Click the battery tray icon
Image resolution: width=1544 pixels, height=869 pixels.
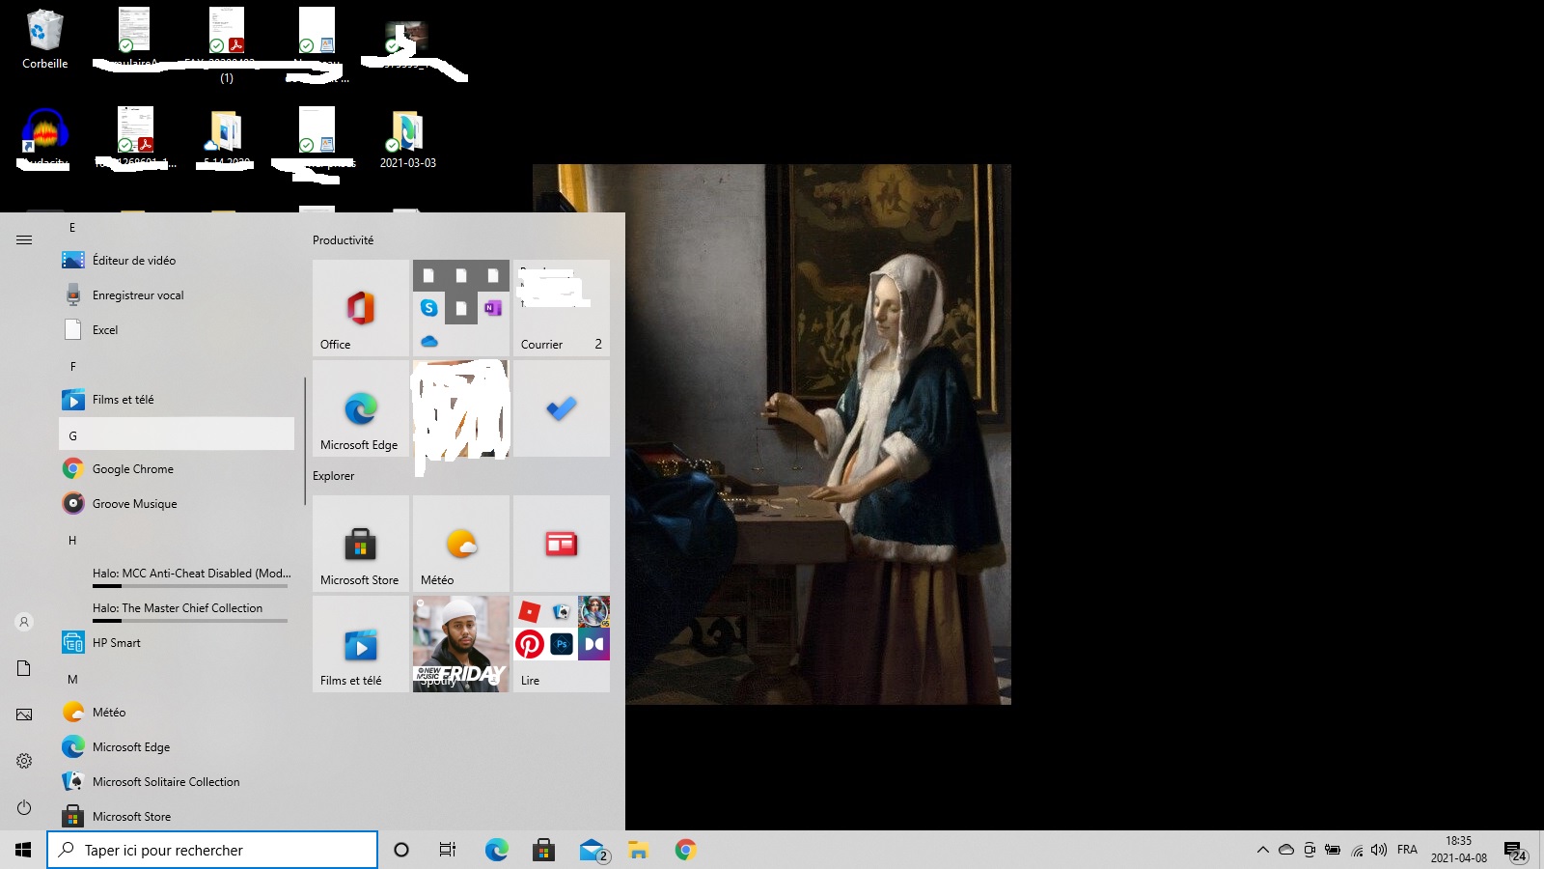[1333, 850]
